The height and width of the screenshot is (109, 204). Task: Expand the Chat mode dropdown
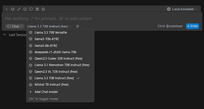point(15,26)
